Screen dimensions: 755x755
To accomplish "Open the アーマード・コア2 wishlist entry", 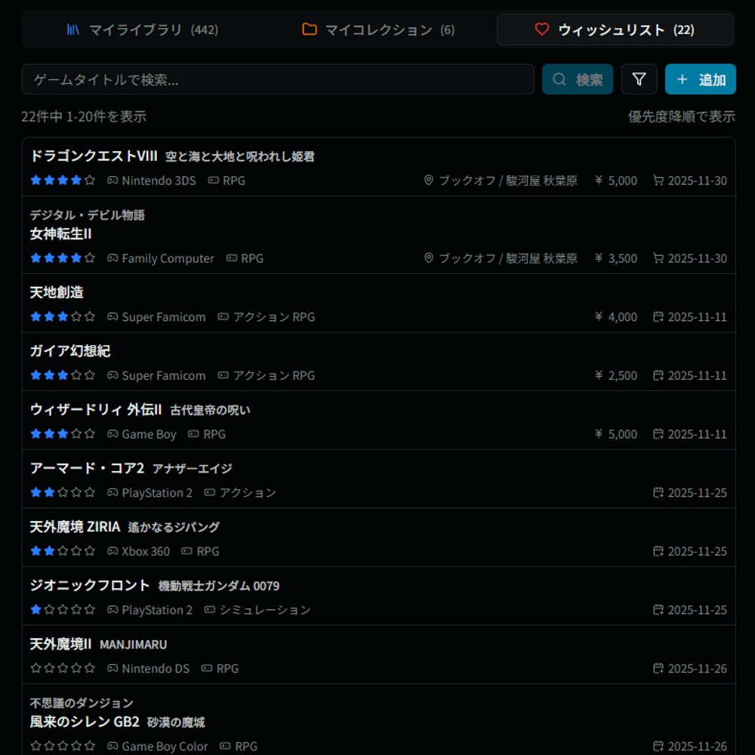I will [87, 468].
